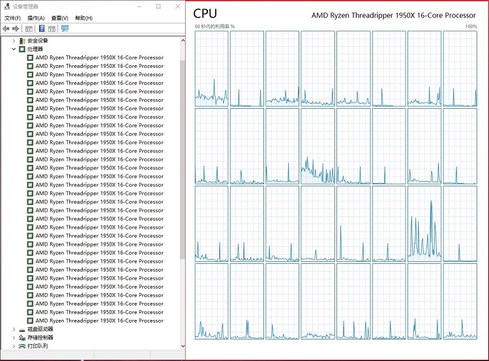Select the first Threadripper 1950X entry under 处理器
This screenshot has height=361, width=489.
point(100,58)
